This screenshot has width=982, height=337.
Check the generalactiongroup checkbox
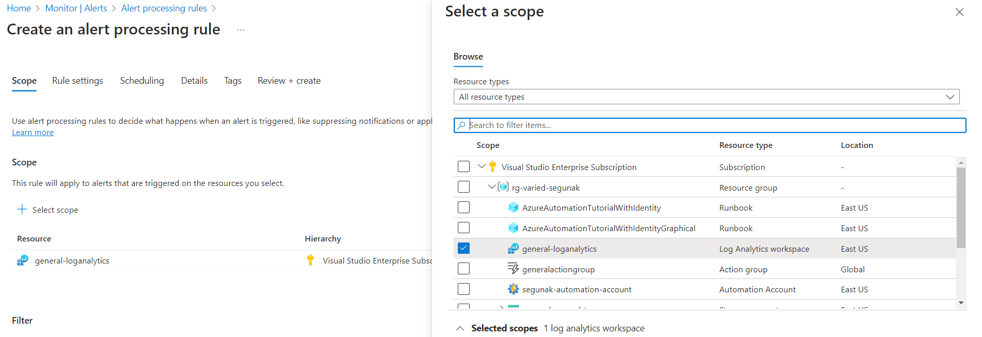(463, 269)
